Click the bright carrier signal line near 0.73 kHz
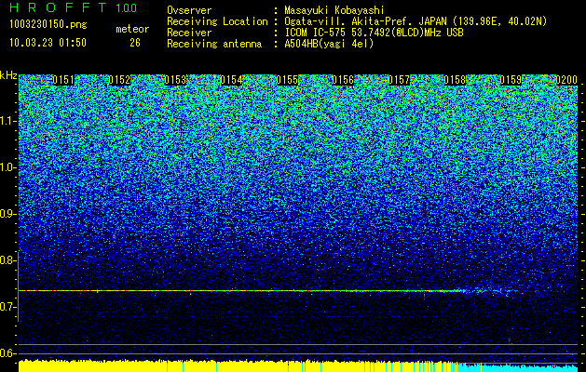Screen dimensions: 586x372 [243, 290]
